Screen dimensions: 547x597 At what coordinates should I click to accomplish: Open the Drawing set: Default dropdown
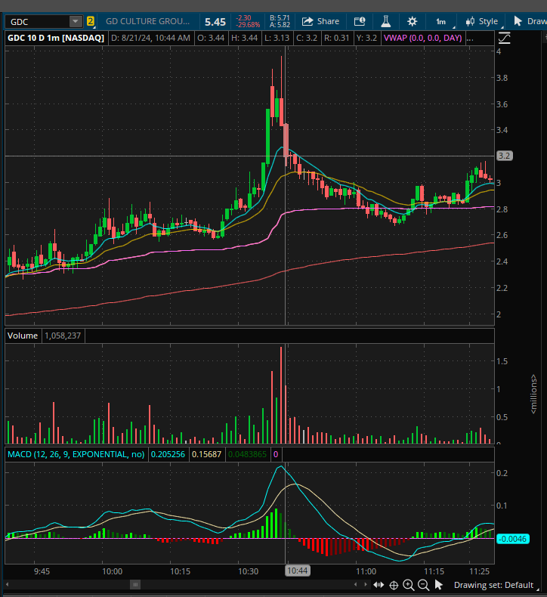tap(496, 585)
